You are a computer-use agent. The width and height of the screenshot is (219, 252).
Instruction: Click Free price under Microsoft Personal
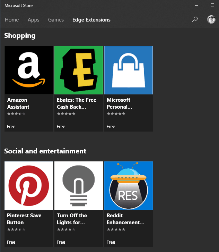[111, 126]
